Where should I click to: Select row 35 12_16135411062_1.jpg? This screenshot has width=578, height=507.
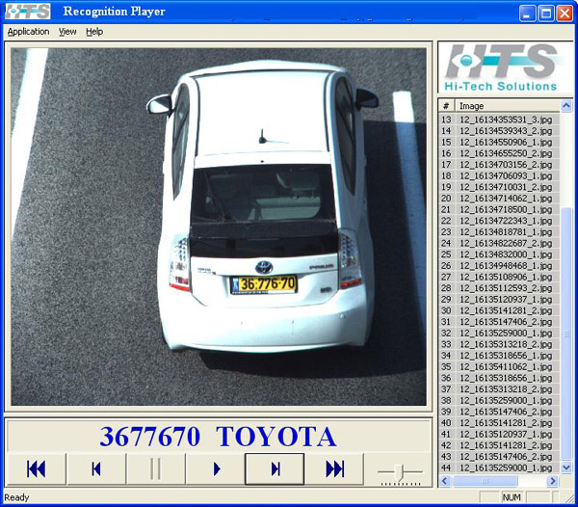click(x=499, y=367)
